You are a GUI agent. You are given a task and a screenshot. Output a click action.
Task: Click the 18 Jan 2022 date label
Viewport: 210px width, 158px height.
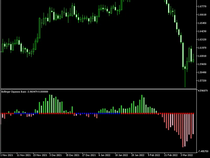click(x=122, y=155)
